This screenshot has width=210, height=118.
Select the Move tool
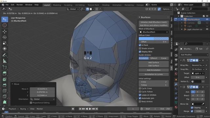(x=5, y=31)
